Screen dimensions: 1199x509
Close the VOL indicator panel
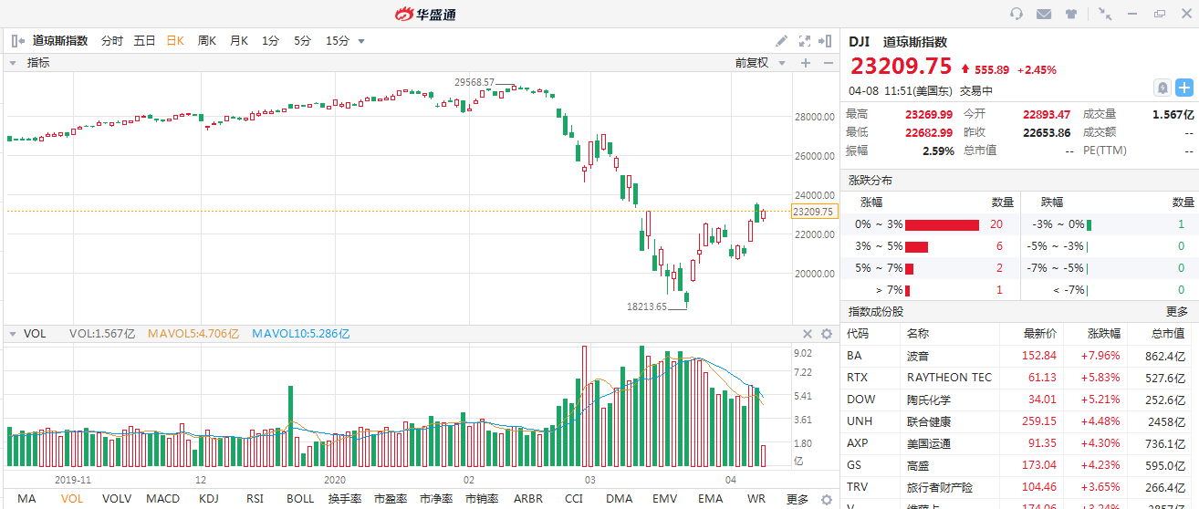808,334
